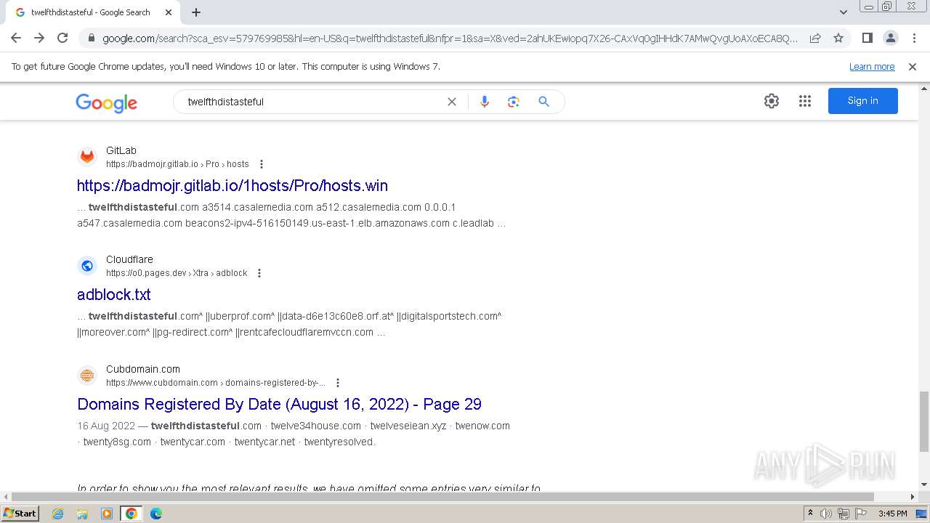Select the address bar URL
The width and height of the screenshot is (930, 523).
(450, 38)
